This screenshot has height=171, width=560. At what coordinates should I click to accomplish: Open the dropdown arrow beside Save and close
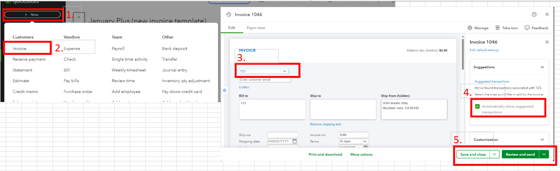(494, 154)
